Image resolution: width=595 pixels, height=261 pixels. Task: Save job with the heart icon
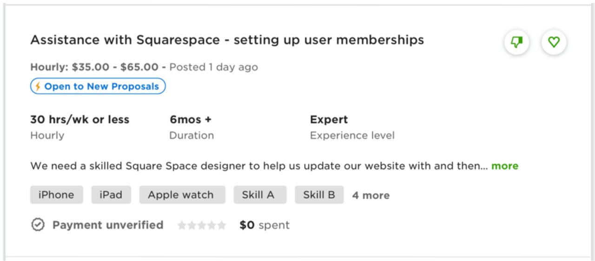(x=554, y=42)
